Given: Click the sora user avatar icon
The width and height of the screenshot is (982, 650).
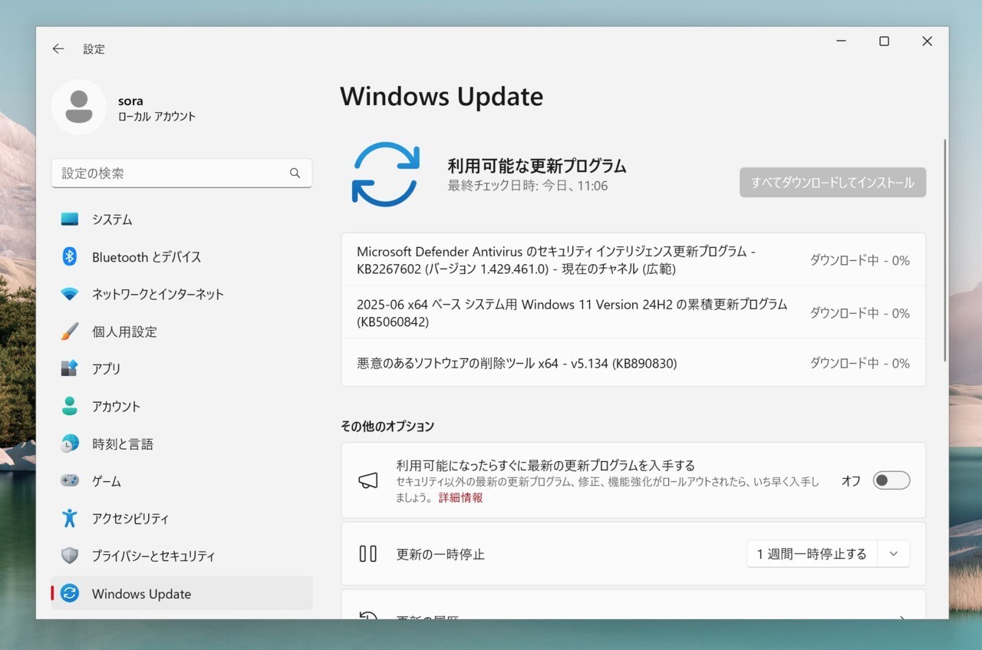Looking at the screenshot, I should pos(79,107).
